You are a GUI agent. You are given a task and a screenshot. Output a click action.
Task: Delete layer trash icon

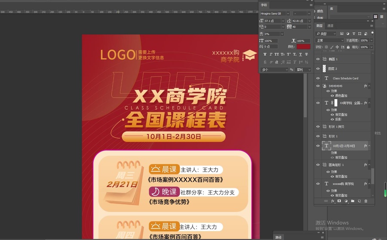[x=366, y=201]
